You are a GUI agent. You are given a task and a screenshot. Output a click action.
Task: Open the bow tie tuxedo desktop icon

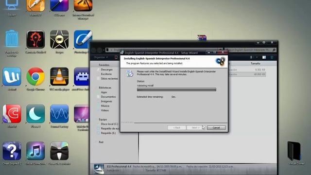click(59, 151)
